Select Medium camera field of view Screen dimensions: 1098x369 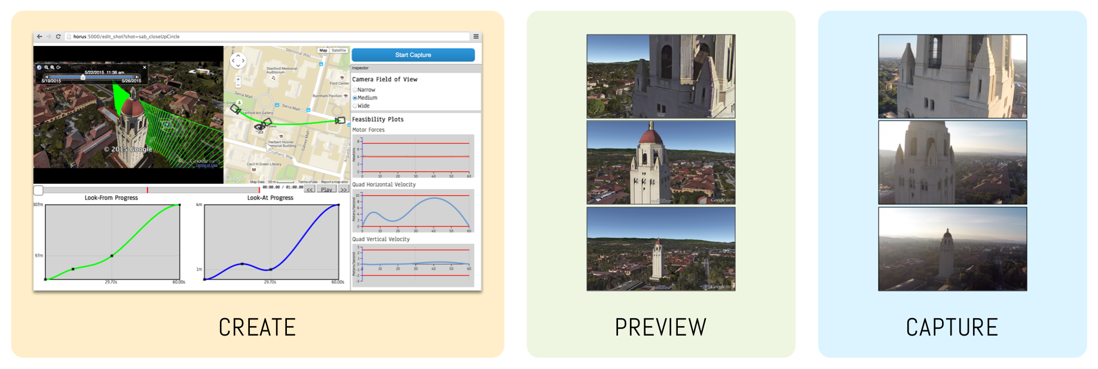click(x=355, y=98)
